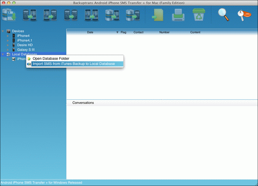Collapse the Devices tree node

3,31
